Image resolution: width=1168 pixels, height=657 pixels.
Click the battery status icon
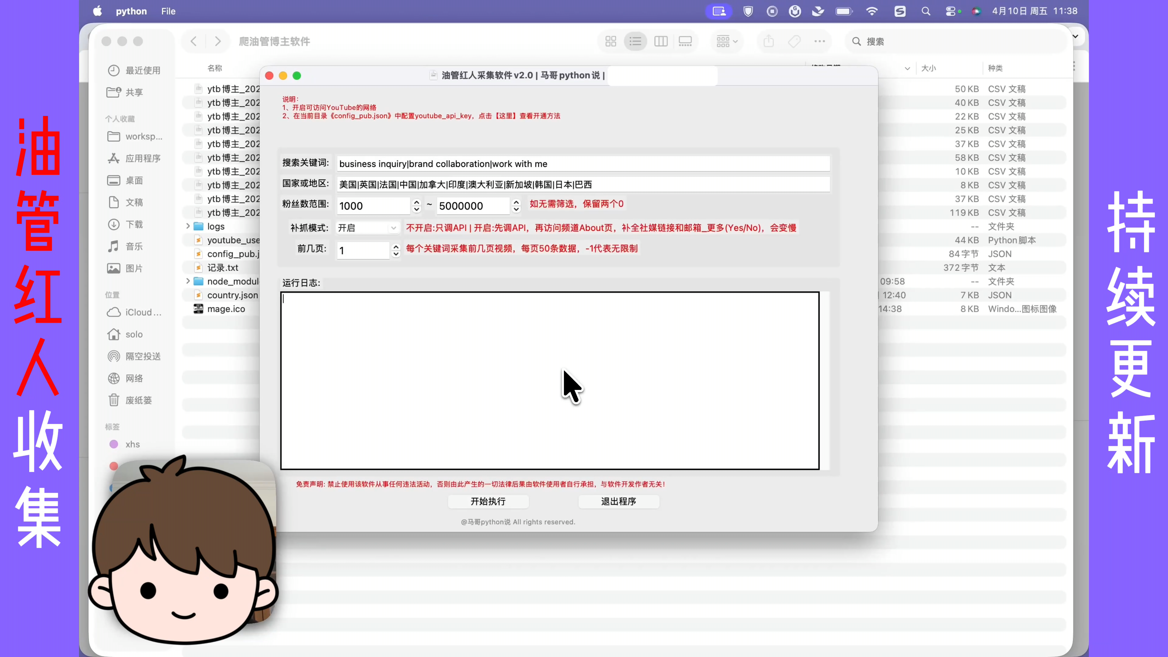click(x=844, y=11)
